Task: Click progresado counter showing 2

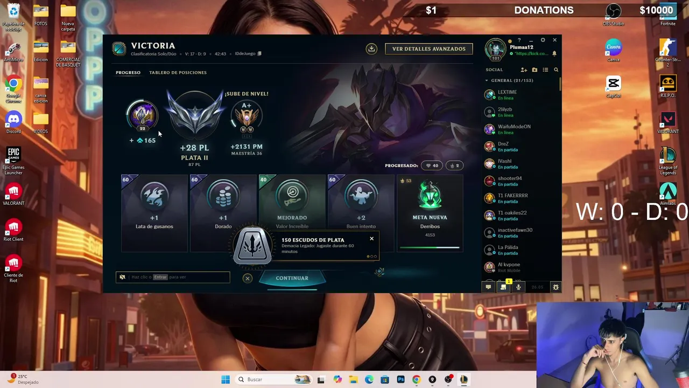Action: 454,165
